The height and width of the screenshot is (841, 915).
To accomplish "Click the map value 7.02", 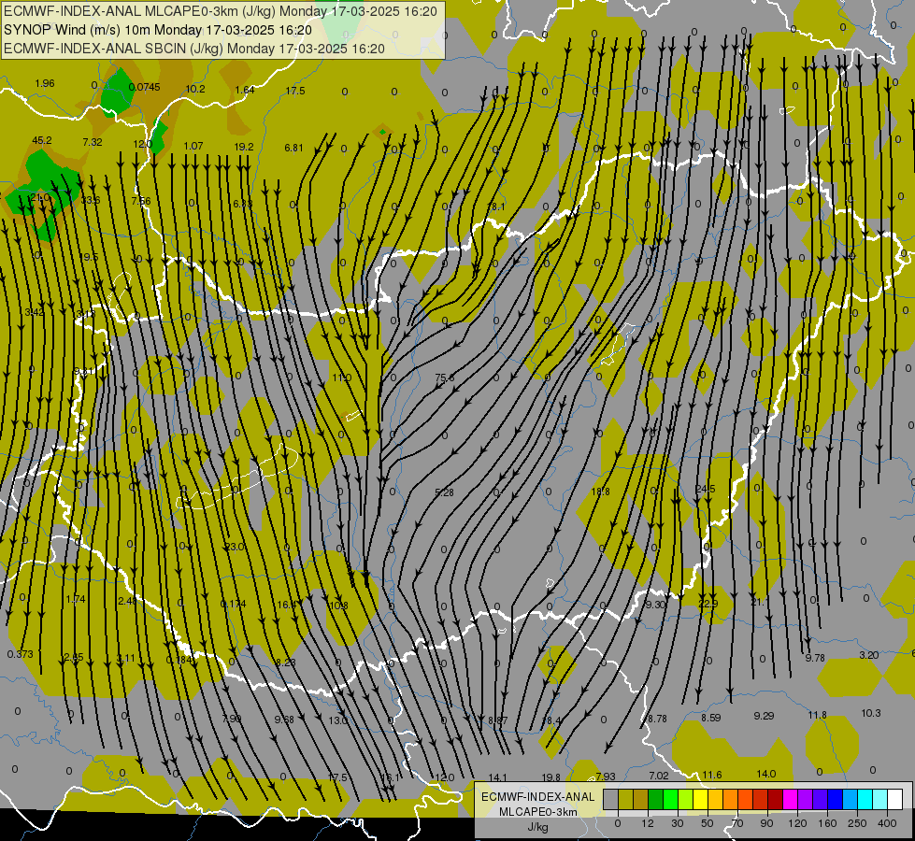I will pyautogui.click(x=659, y=776).
